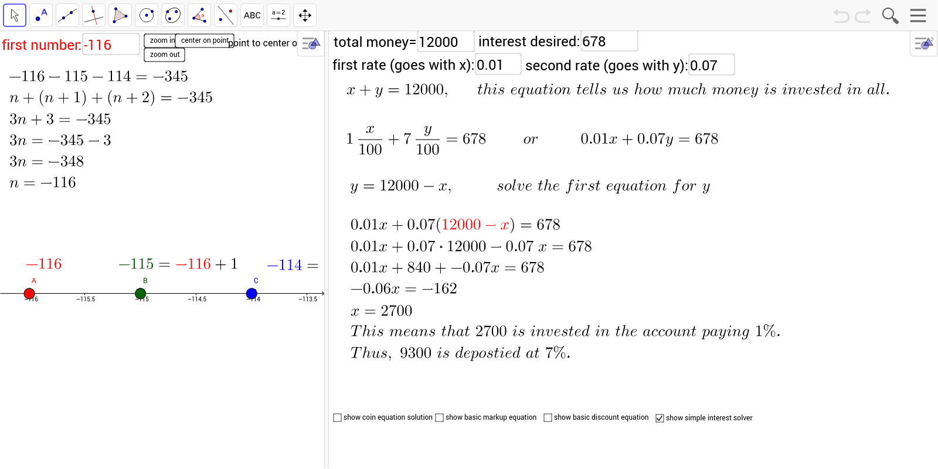Select the Move Graphics View tool

coord(305,15)
